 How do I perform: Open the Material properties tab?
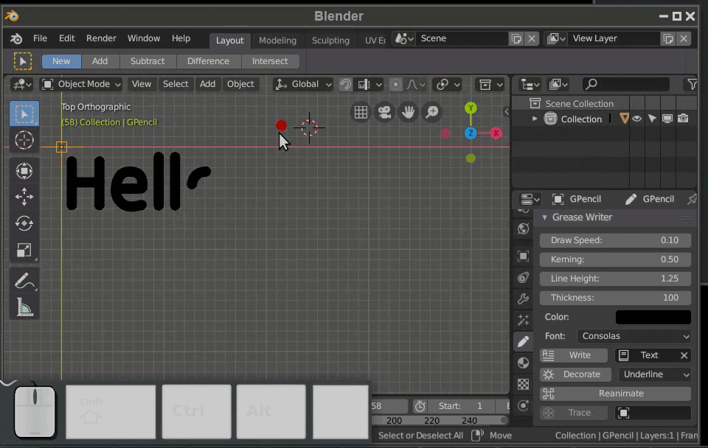coord(523,363)
